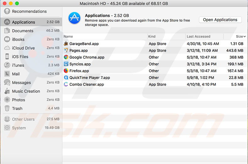
Task: Click 'App Store' kind in Pages row
Action: pyautogui.click(x=157, y=50)
